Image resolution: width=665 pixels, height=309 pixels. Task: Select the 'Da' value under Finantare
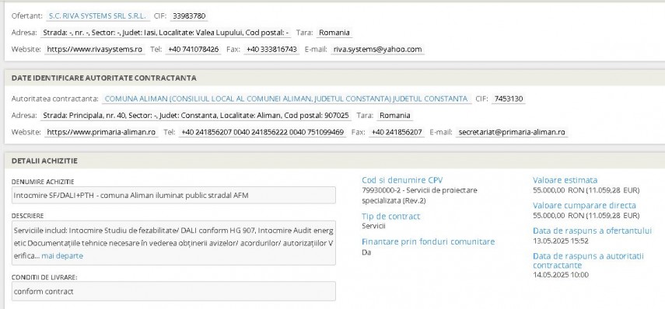[x=366, y=252]
